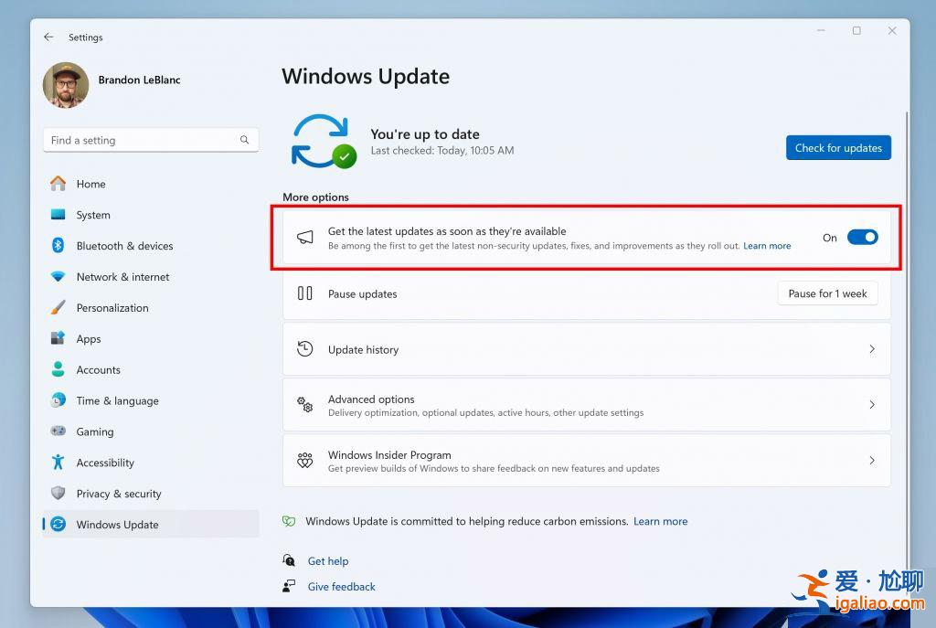The image size is (936, 628).
Task: Click Brandon LeBlanc's profile picture
Action: coord(65,85)
